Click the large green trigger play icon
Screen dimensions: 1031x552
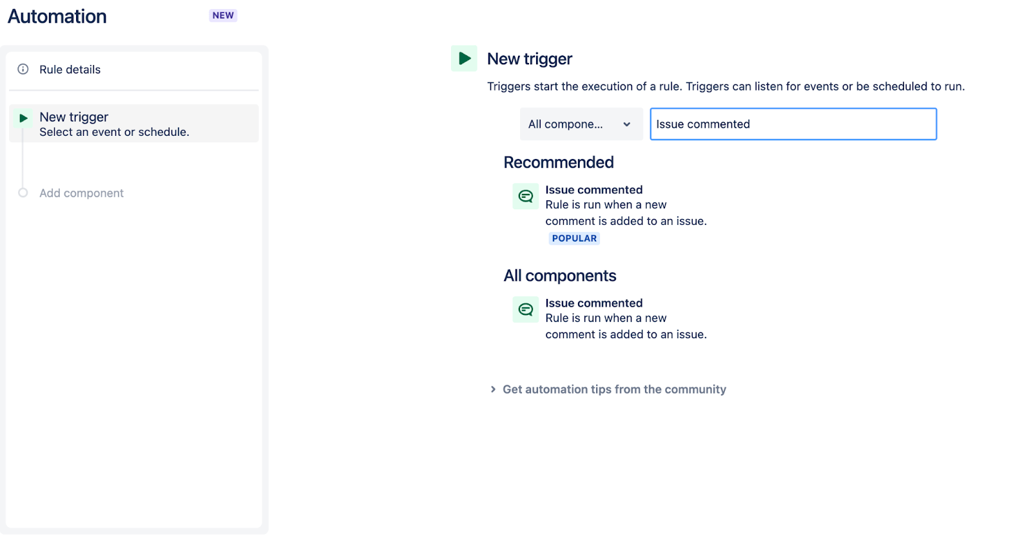coord(464,59)
